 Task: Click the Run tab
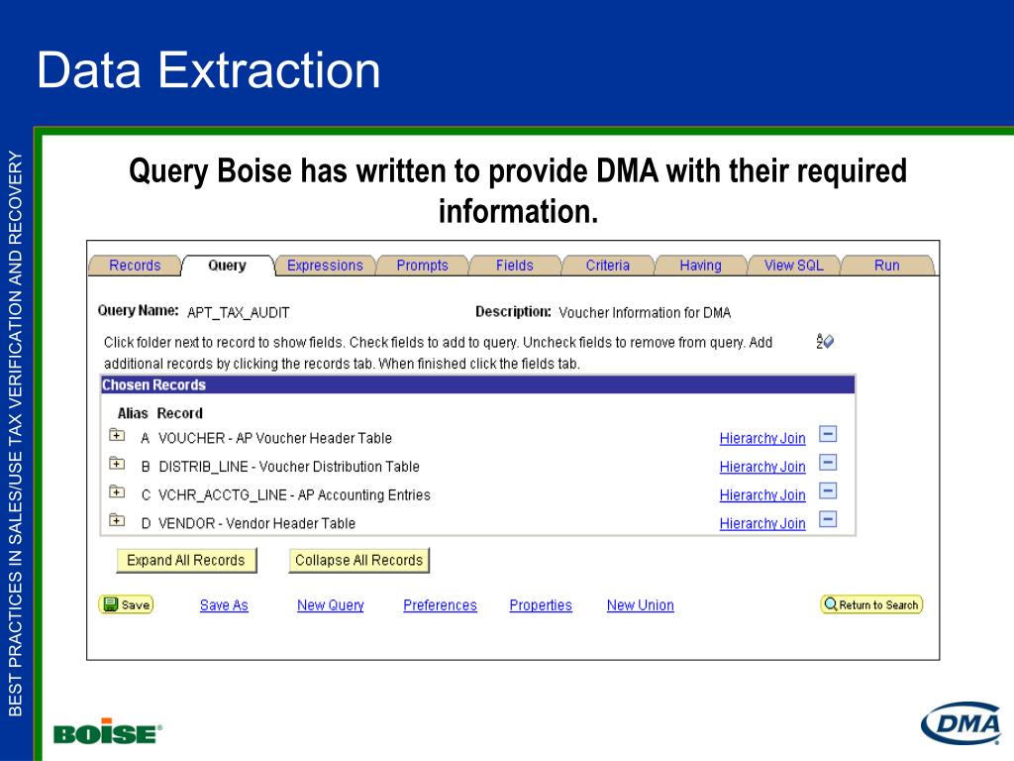point(886,266)
